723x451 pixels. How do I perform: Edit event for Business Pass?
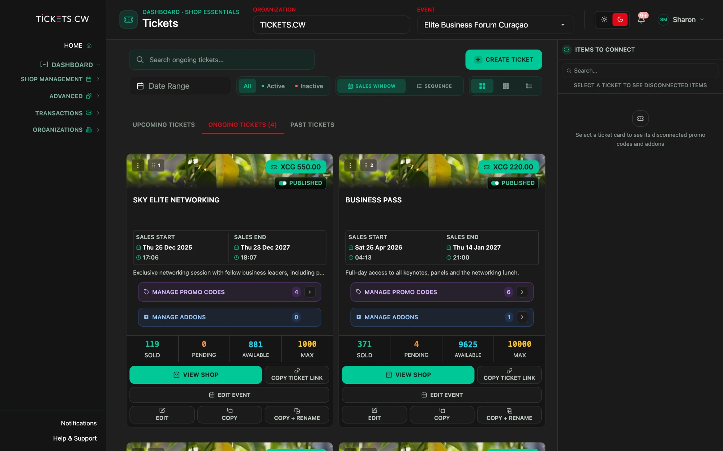[441, 395]
